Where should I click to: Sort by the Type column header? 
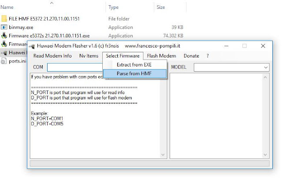pyautogui.click(x=114, y=7)
